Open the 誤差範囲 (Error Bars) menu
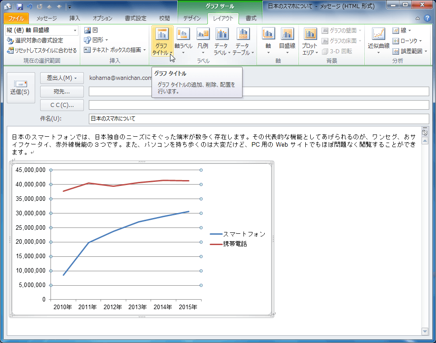This screenshot has width=436, height=343. point(409,51)
